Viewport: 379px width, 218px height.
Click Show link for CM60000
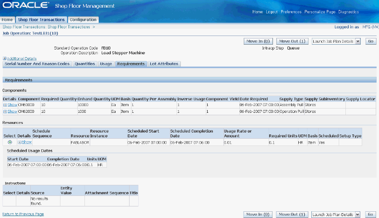coord(12,105)
